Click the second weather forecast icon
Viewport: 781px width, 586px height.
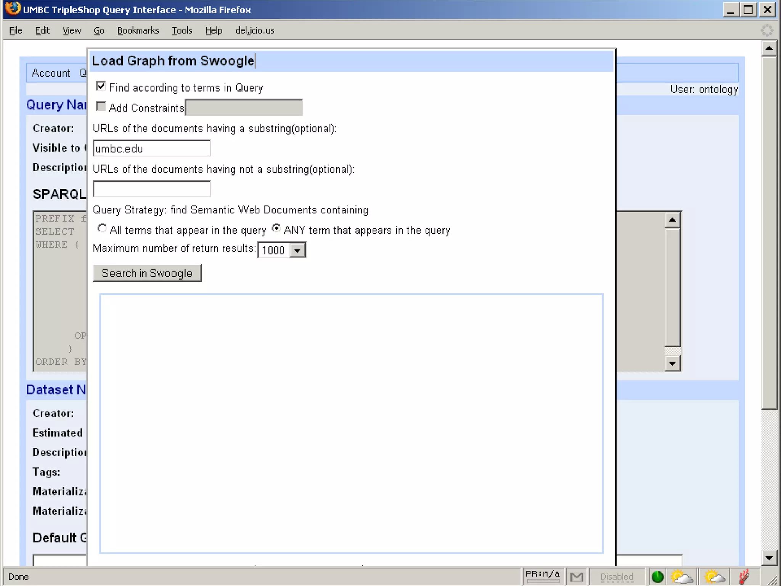pyautogui.click(x=714, y=576)
